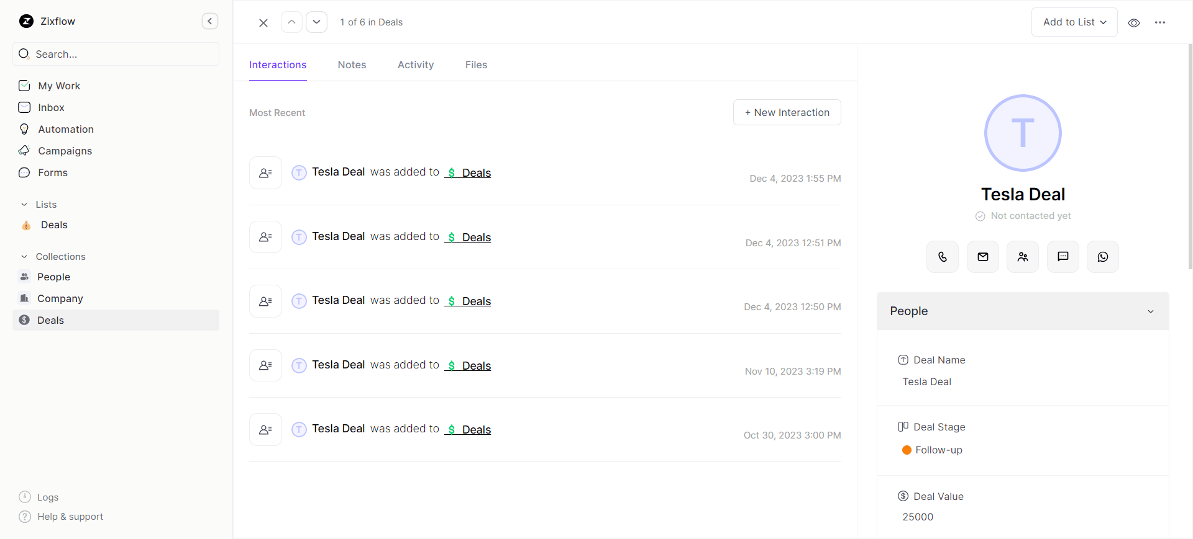The image size is (1193, 539).
Task: Change the Follow-up deal stage
Action: 932,450
